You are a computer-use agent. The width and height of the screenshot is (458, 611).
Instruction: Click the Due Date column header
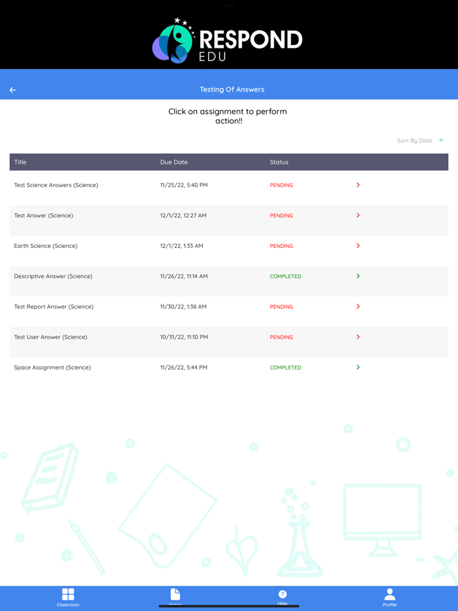pos(174,162)
